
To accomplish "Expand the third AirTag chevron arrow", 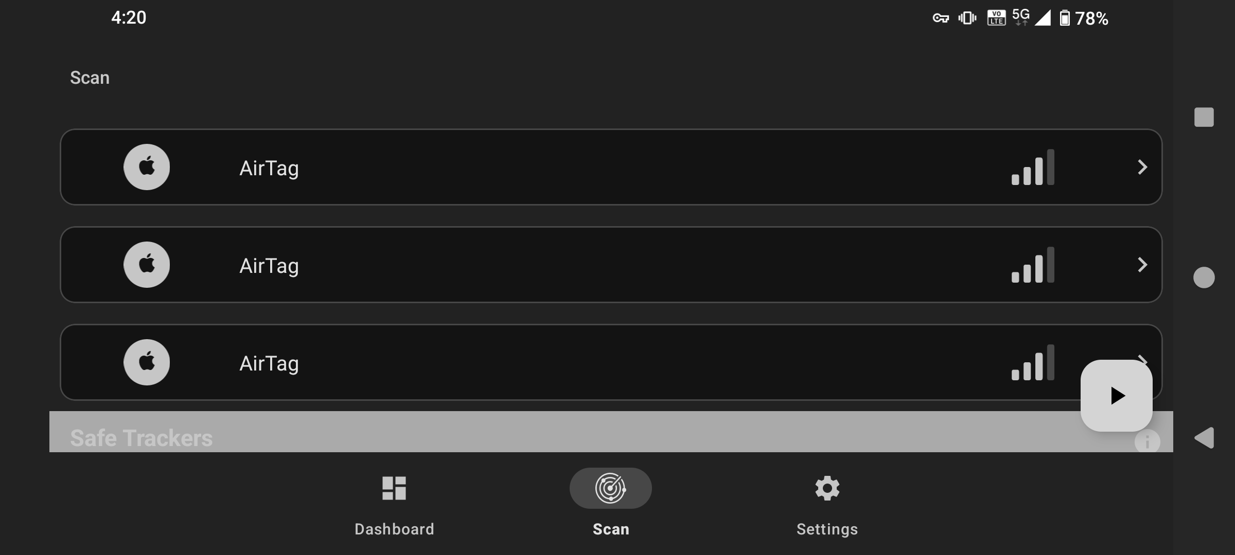I will (1143, 358).
